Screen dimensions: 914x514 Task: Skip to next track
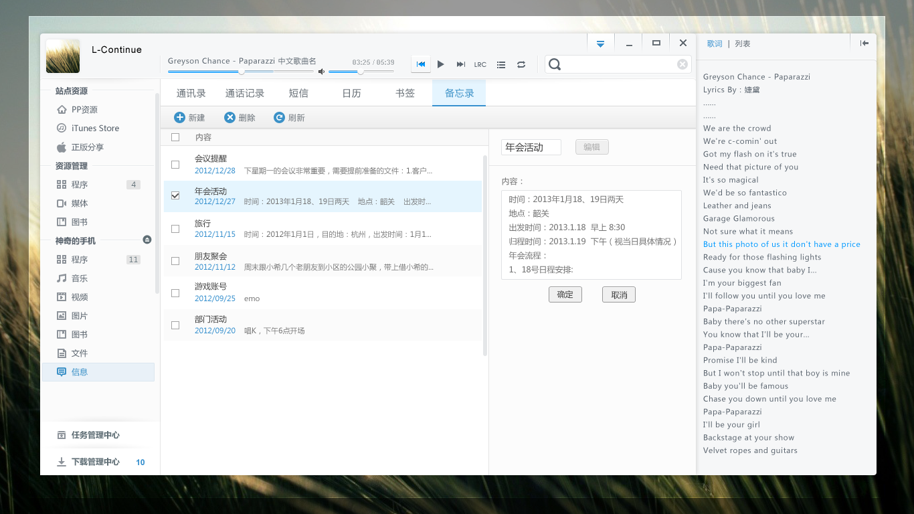461,64
